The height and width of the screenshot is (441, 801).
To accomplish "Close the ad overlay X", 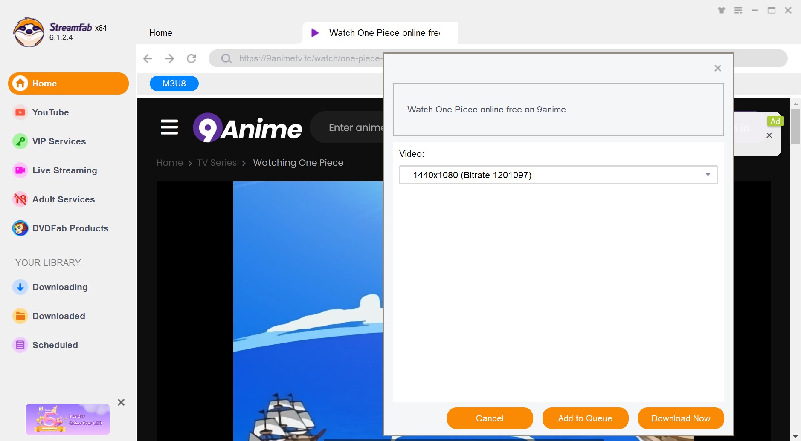I will click(x=769, y=135).
